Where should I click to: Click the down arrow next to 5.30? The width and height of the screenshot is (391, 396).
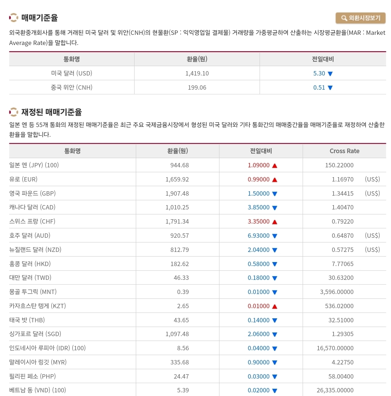click(330, 74)
